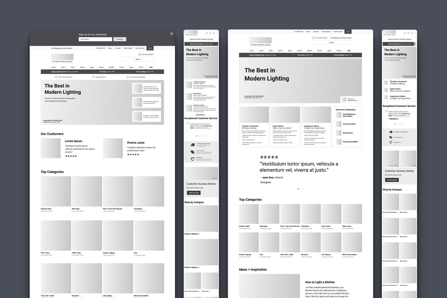Click View Gallery button in rightmost mobile wireframe
This screenshot has height=298, width=447.
[x=392, y=180]
